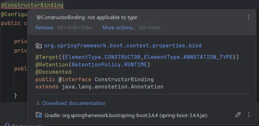Open the bottom-right kebab menu in popup
Screen dimensions: 259x126
pyautogui.click(x=248, y=114)
